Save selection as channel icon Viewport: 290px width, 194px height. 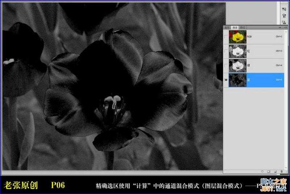[269, 172]
